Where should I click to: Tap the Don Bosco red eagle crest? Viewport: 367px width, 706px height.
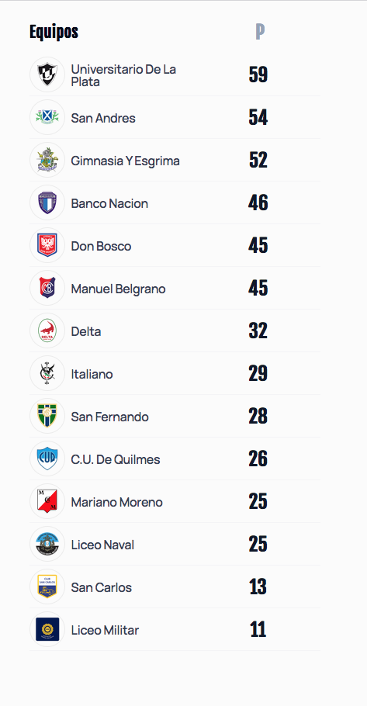click(47, 245)
